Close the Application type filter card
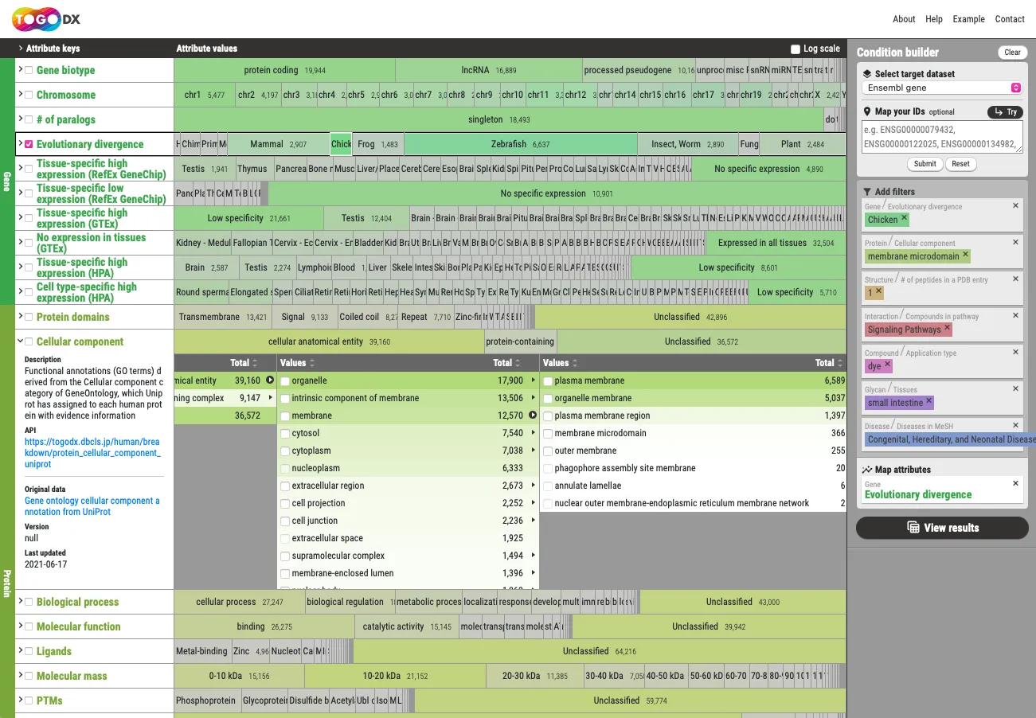The width and height of the screenshot is (1036, 718). pos(1015,352)
